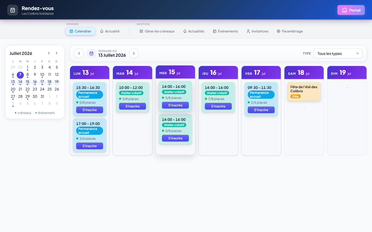This screenshot has width=372, height=232.
Task: Click Permanence accueil tag on Friday slot
Action: 261,95
